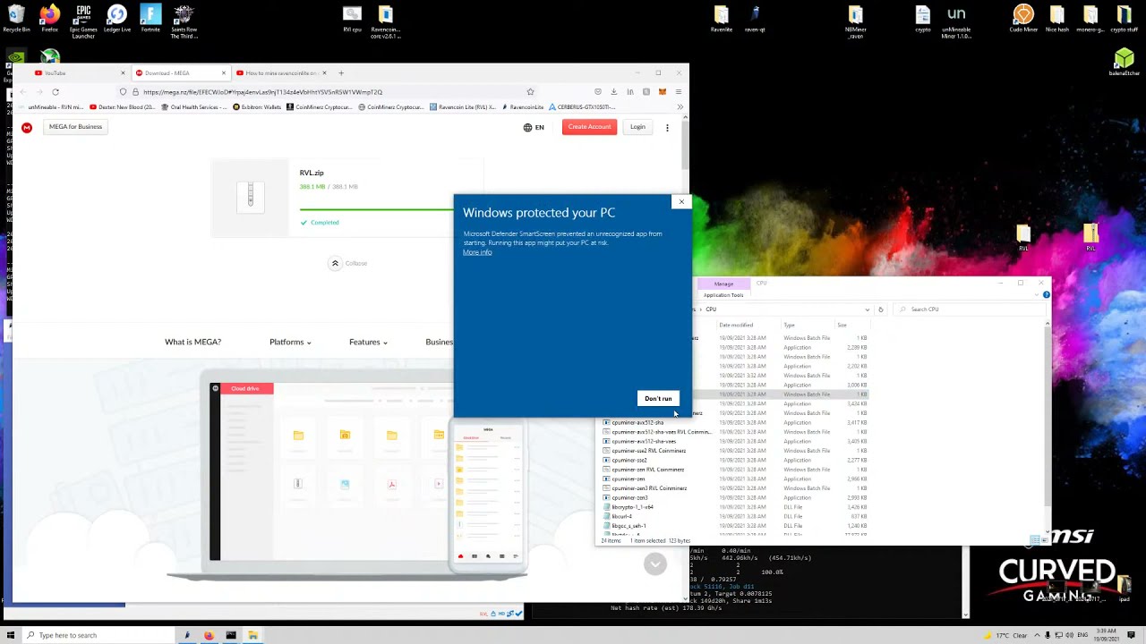Open MEGA three-dot more menu
This screenshot has width=1146, height=644.
[x=667, y=128]
